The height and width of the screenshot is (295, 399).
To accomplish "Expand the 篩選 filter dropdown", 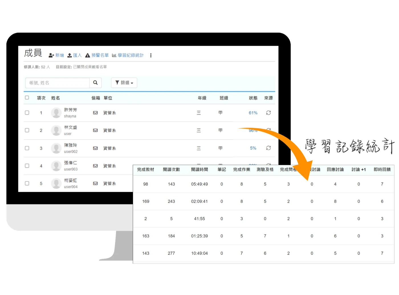I will click(124, 83).
